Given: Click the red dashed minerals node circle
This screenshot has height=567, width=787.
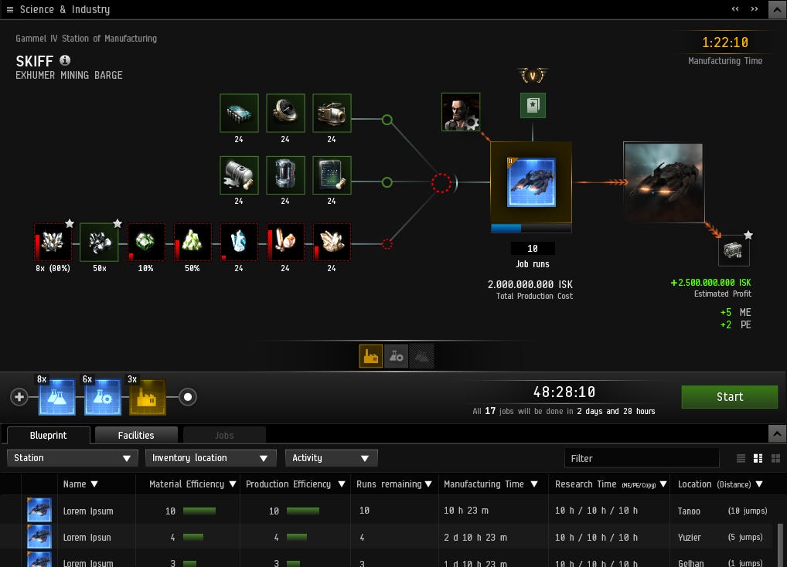Looking at the screenshot, I should [387, 244].
